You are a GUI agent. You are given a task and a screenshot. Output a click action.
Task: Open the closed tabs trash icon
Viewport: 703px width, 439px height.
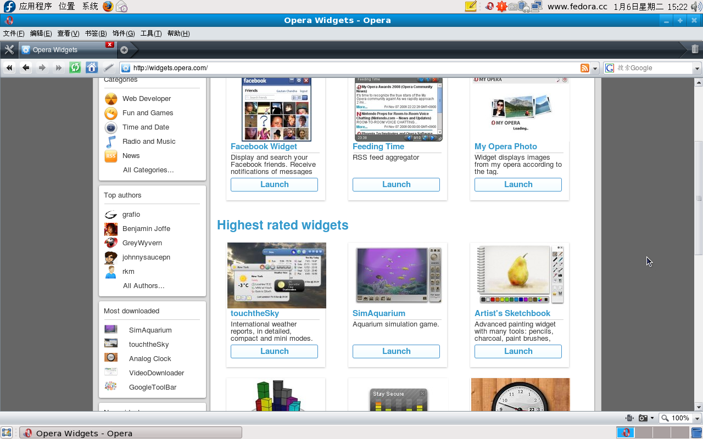(x=695, y=49)
